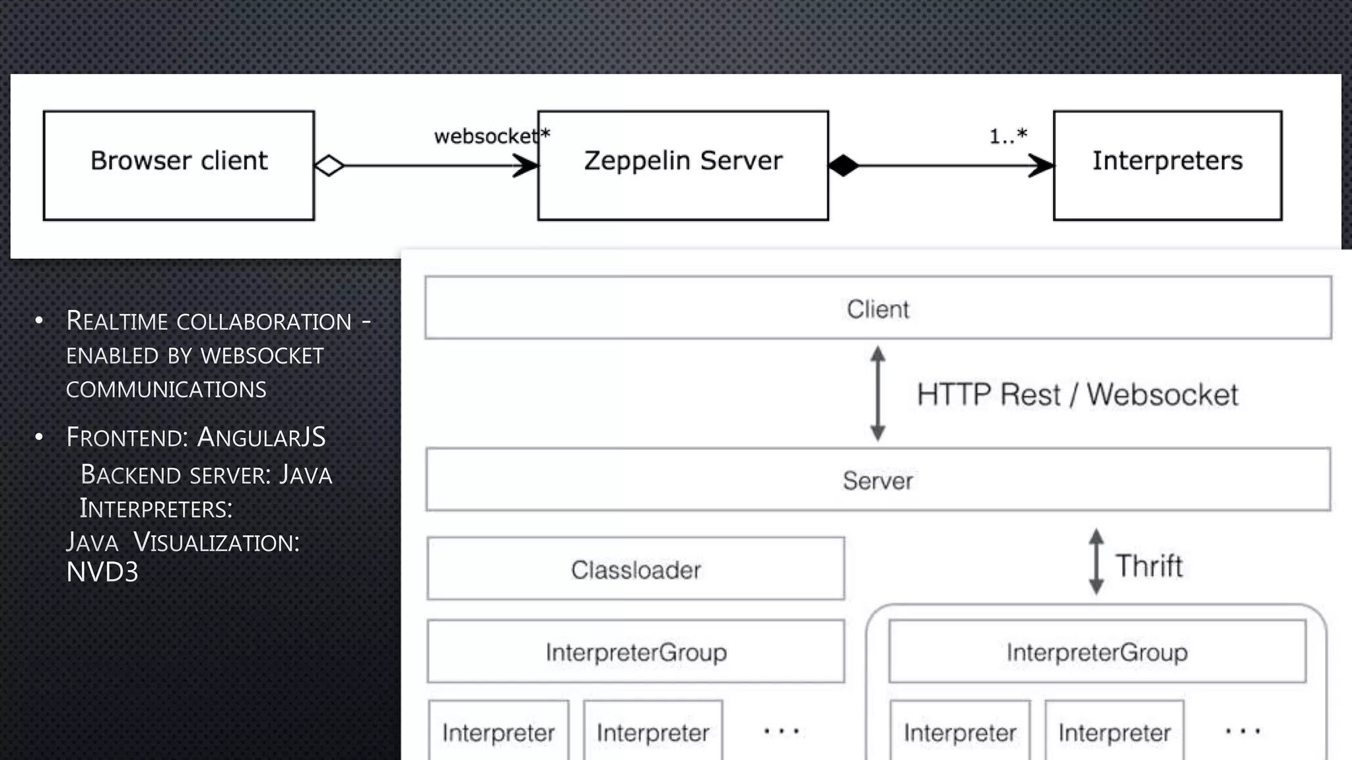Viewport: 1352px width, 760px height.
Task: Click the InterpreterGroup box under Thrift
Action: 1097,651
